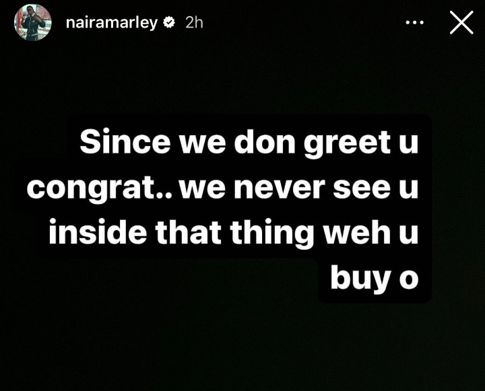Click the word 'greet' in the story
The height and width of the screenshot is (391, 485).
[x=347, y=143]
